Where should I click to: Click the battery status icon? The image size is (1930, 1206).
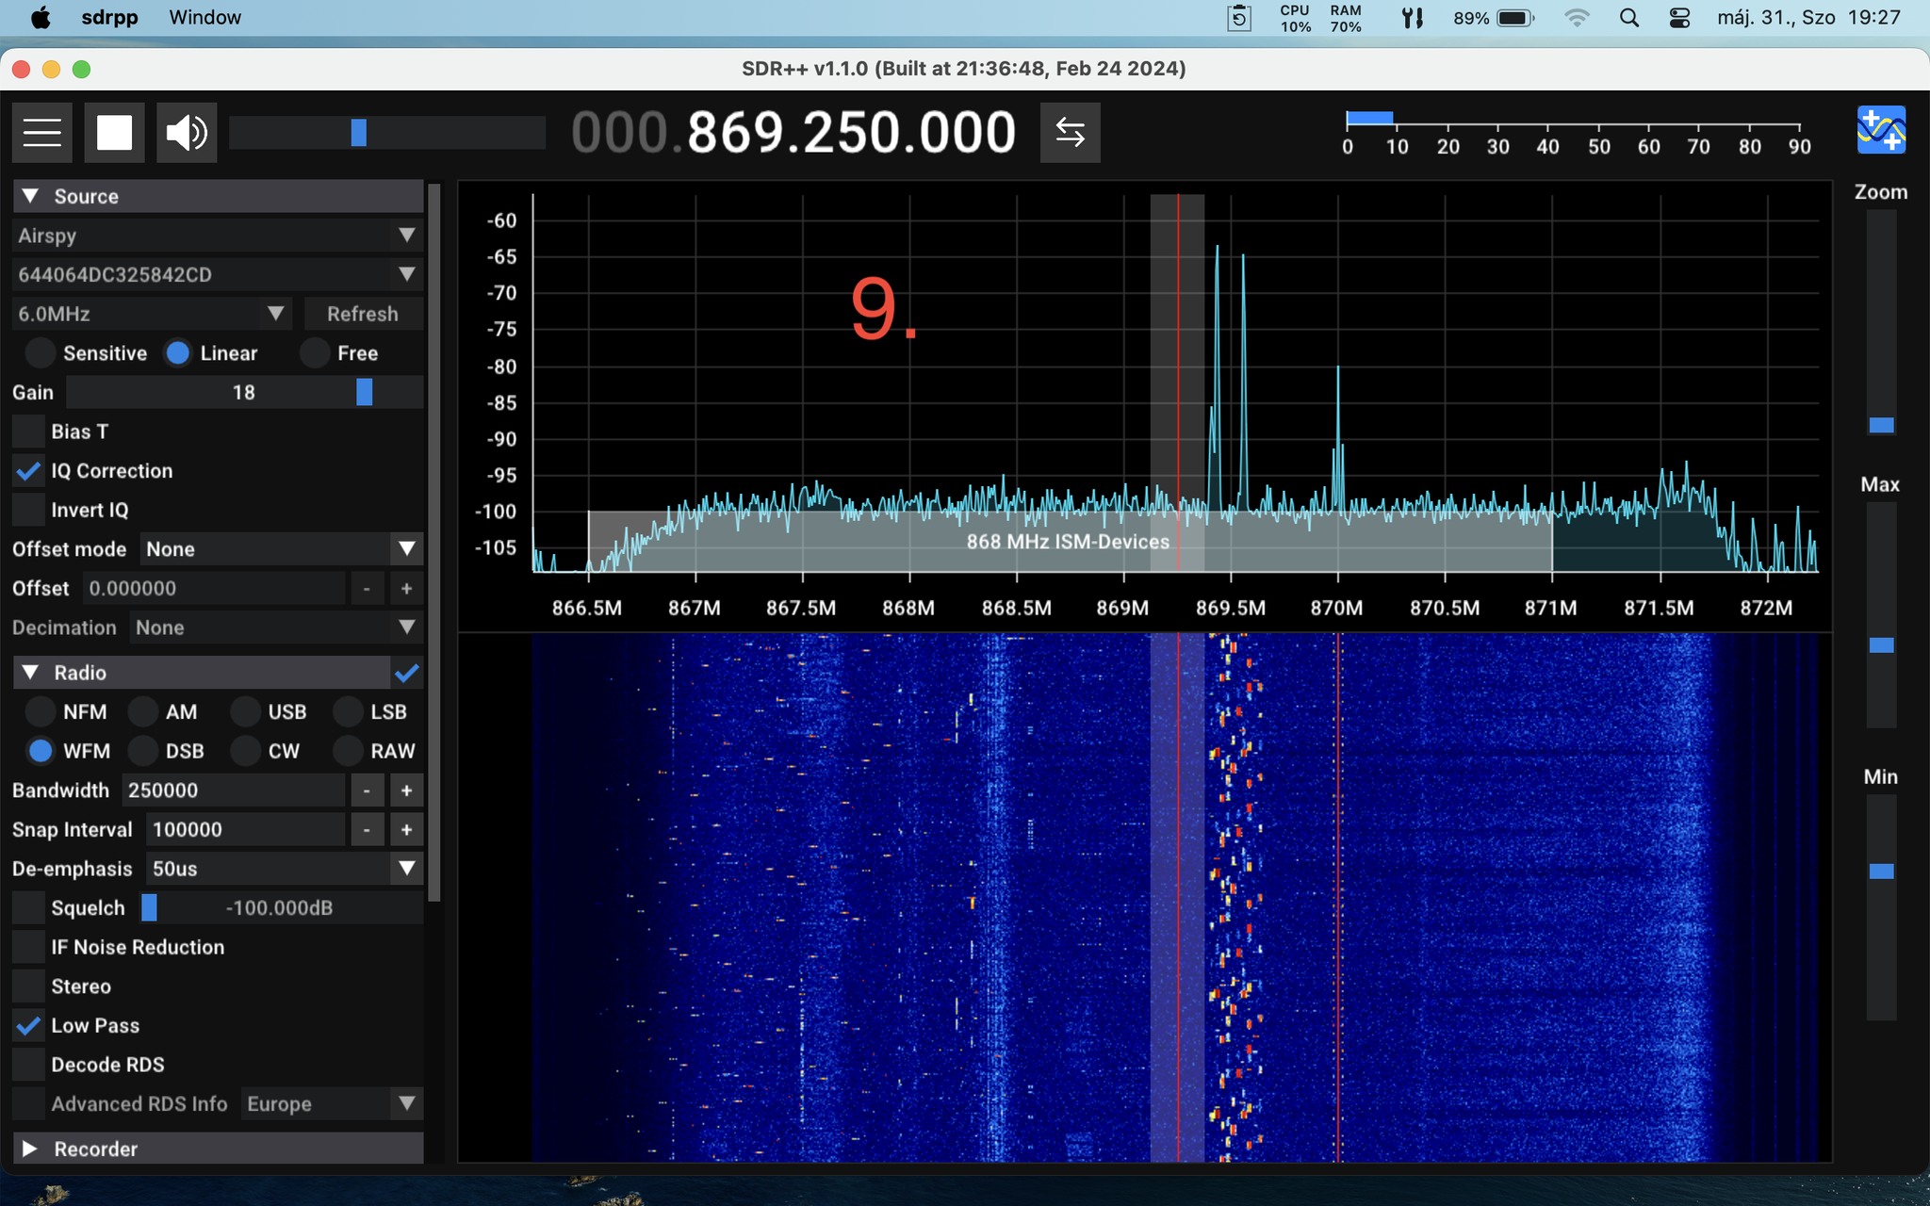point(1514,18)
